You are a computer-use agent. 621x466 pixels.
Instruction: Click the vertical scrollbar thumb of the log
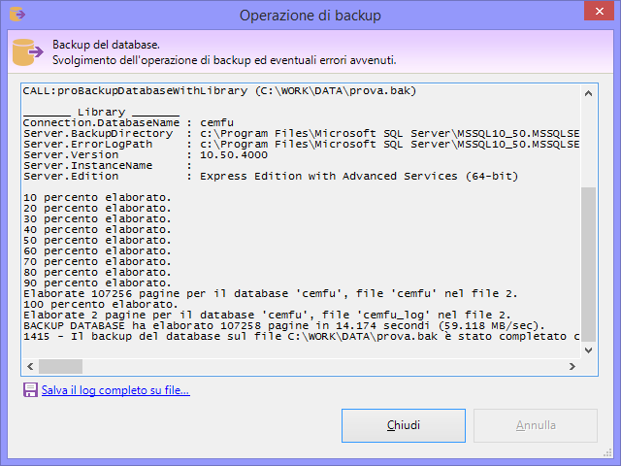[589, 262]
